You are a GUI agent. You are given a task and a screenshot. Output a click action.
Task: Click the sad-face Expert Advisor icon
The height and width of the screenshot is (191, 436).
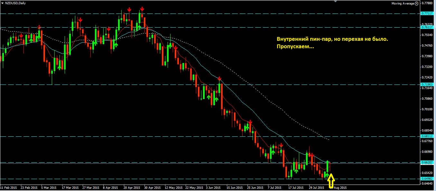pyautogui.click(x=416, y=3)
